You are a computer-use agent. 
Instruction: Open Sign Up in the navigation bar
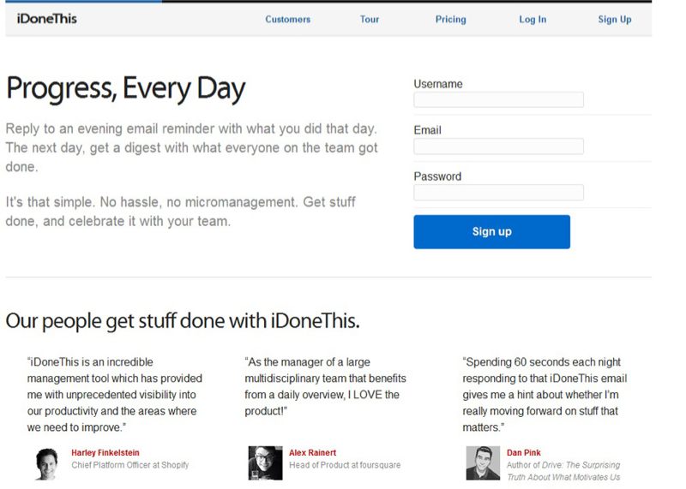coord(615,19)
